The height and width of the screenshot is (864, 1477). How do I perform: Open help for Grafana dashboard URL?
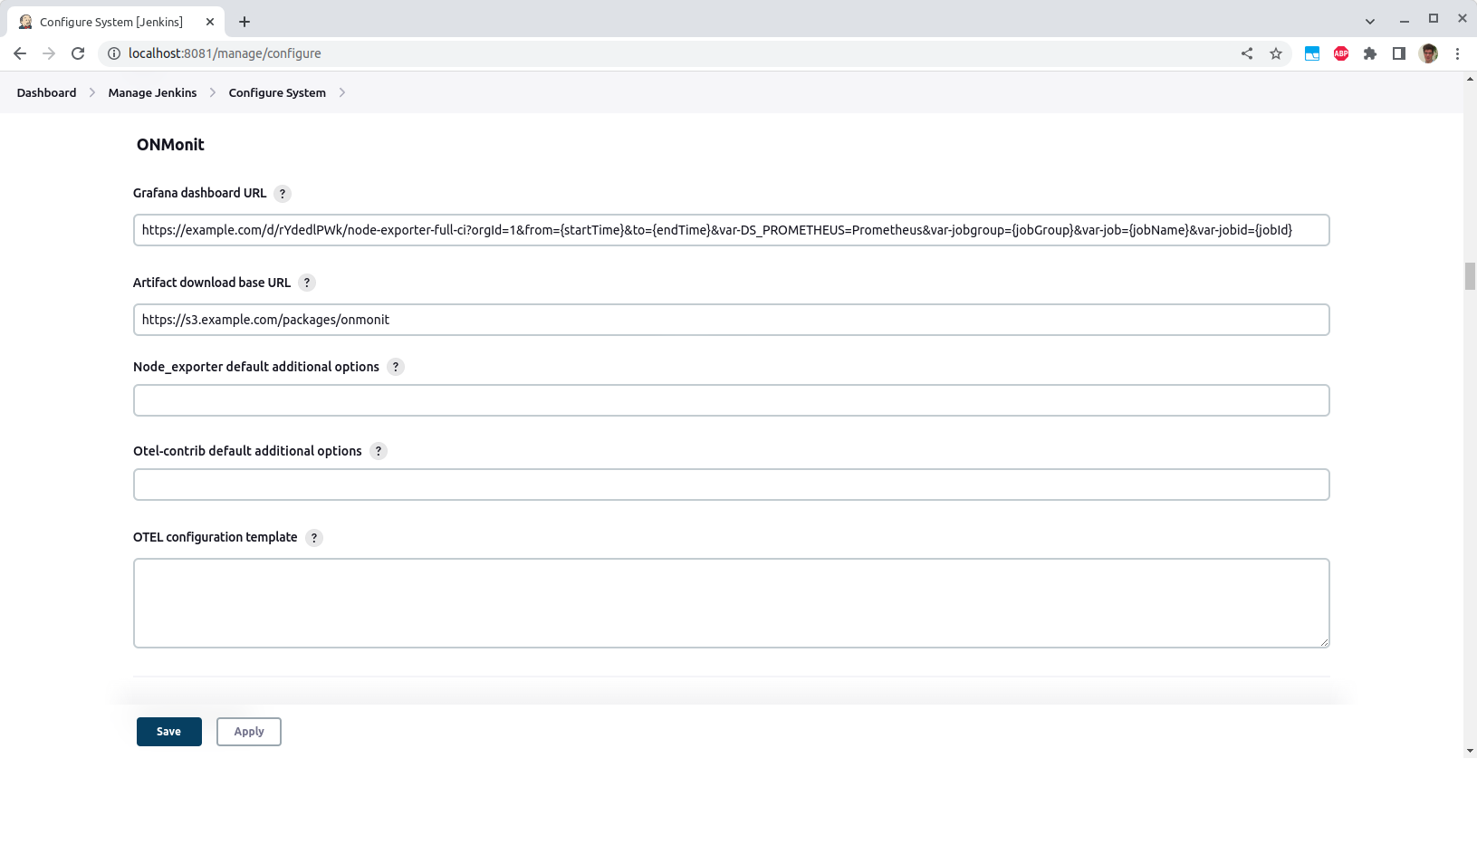point(283,194)
